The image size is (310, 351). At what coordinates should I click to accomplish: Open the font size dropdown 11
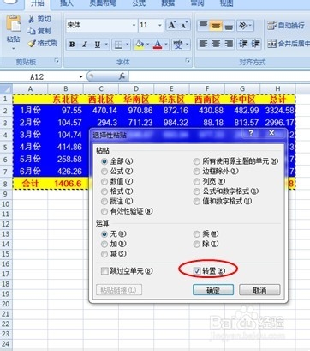pos(160,26)
